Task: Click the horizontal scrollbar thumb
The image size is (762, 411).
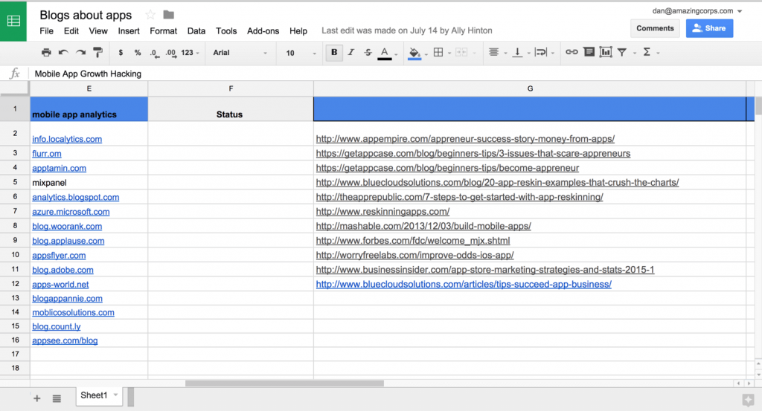Action: pos(284,384)
